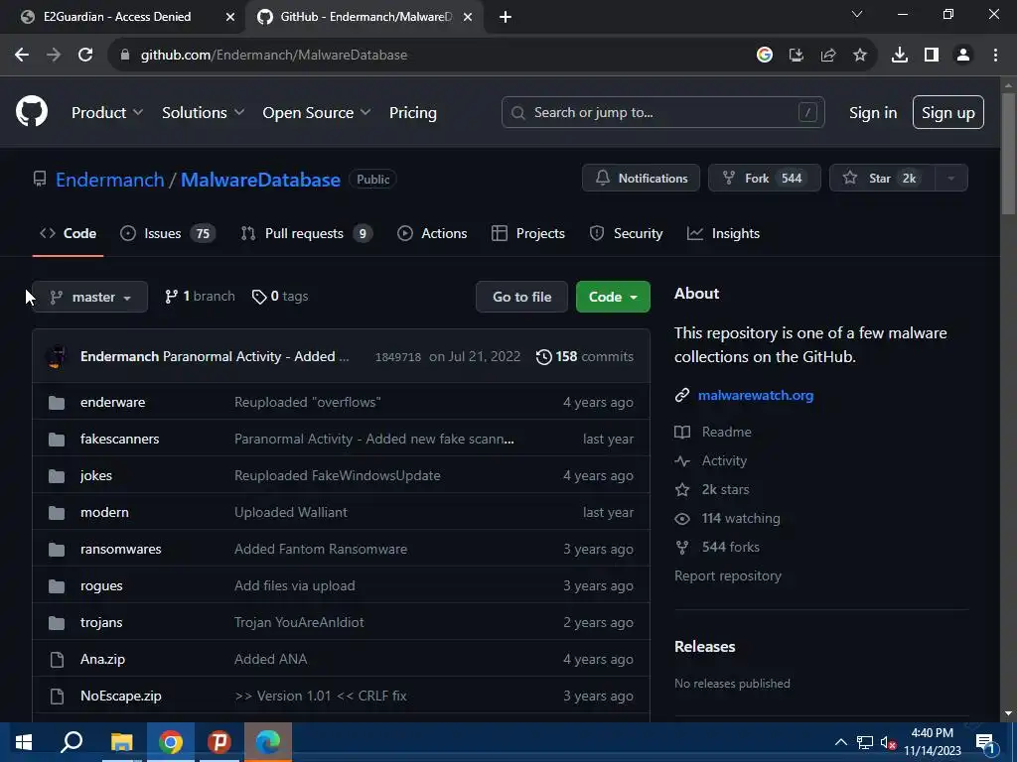Image resolution: width=1017 pixels, height=762 pixels.
Task: Open a new browser tab
Action: (506, 17)
